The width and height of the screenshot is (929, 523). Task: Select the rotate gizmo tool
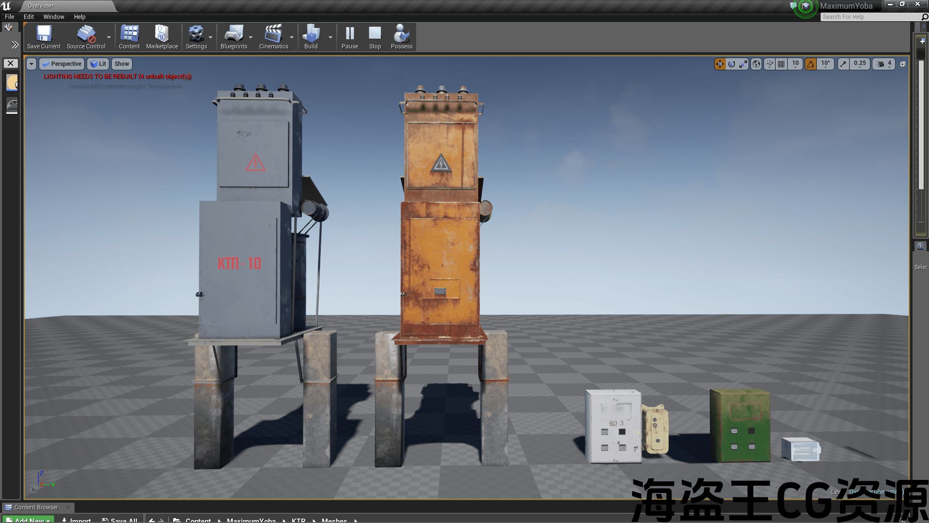(732, 64)
